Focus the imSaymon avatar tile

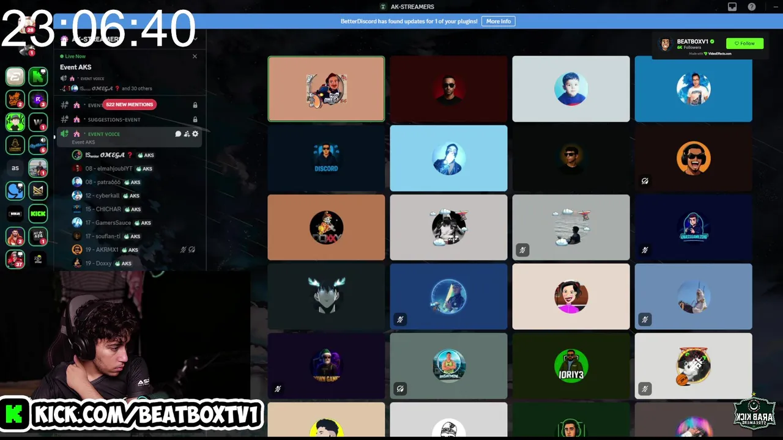coord(448,365)
